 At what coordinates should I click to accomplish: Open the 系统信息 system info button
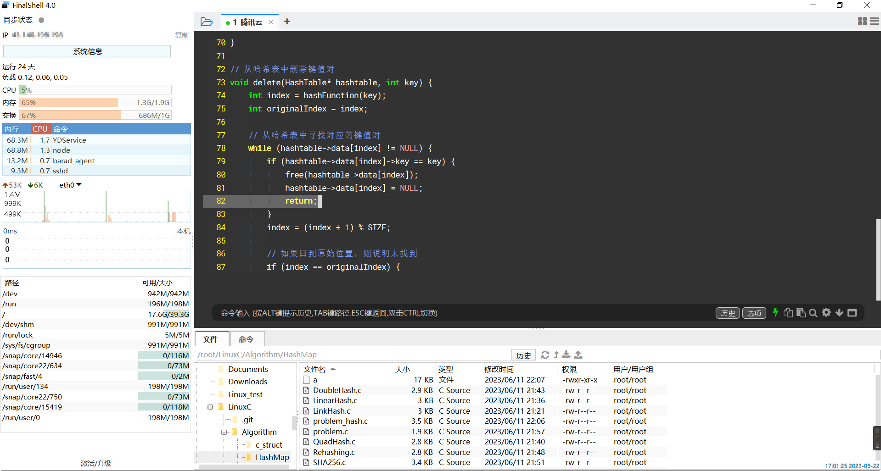pos(87,51)
